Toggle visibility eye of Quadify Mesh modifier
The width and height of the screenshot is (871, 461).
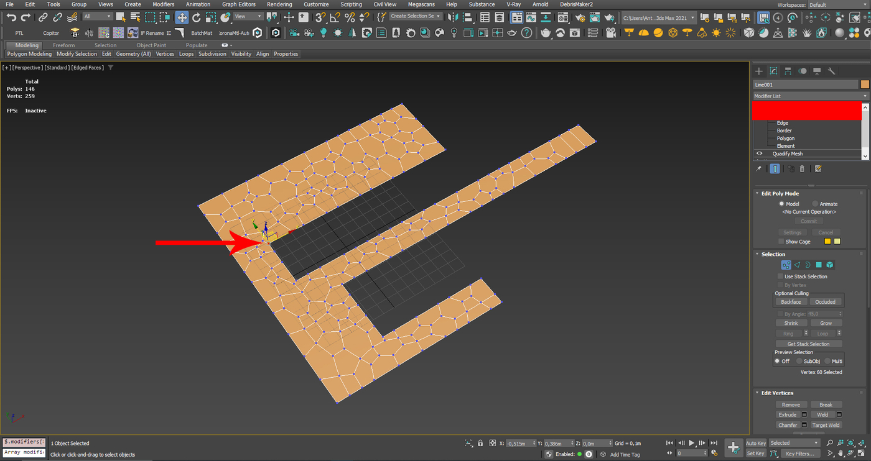click(x=759, y=153)
